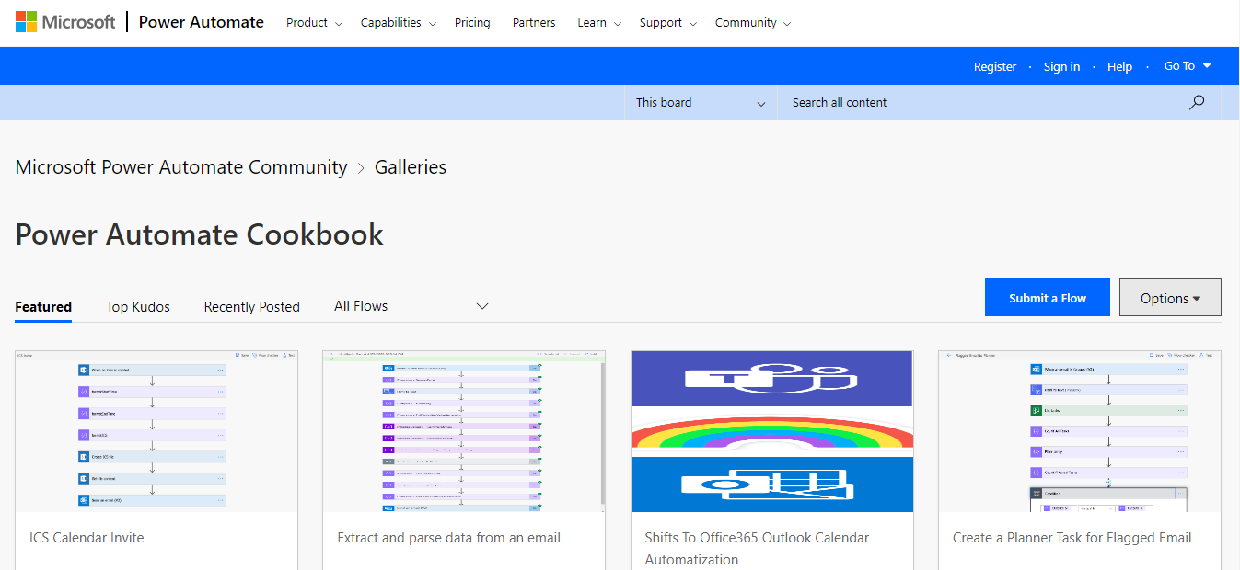Open the Options dropdown
Viewport: 1240px width, 570px height.
[x=1169, y=296]
